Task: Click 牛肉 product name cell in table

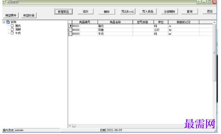Action: click(x=115, y=34)
